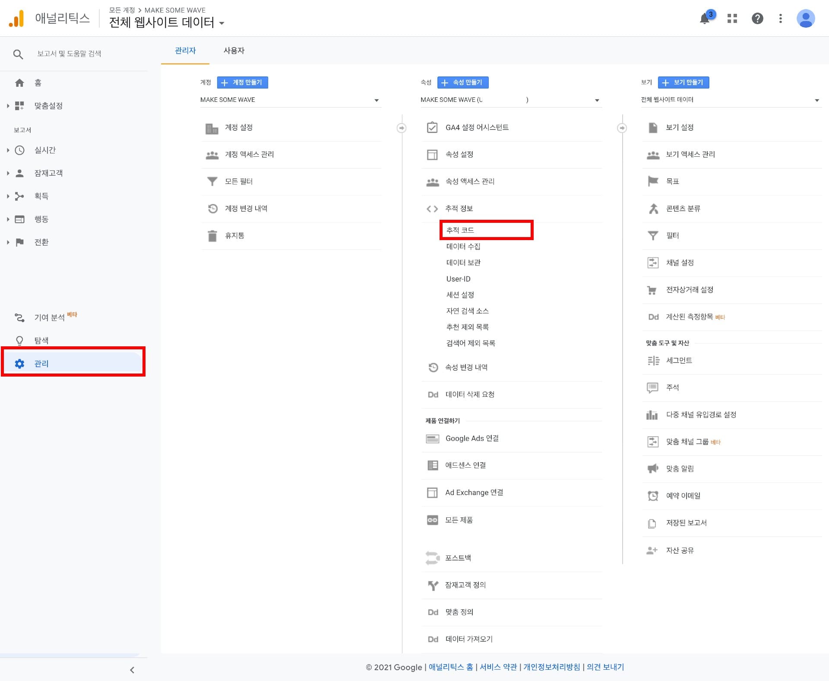
Task: Open 휴지통 via the trash icon
Action: 212,236
